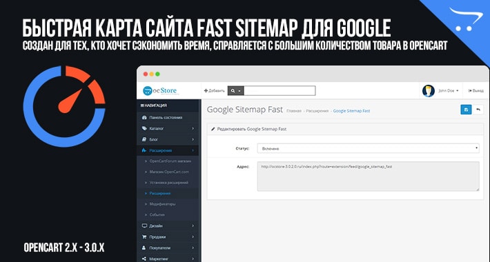Click the Блог book icon
Screen dimensions: 490x262
pos(144,139)
